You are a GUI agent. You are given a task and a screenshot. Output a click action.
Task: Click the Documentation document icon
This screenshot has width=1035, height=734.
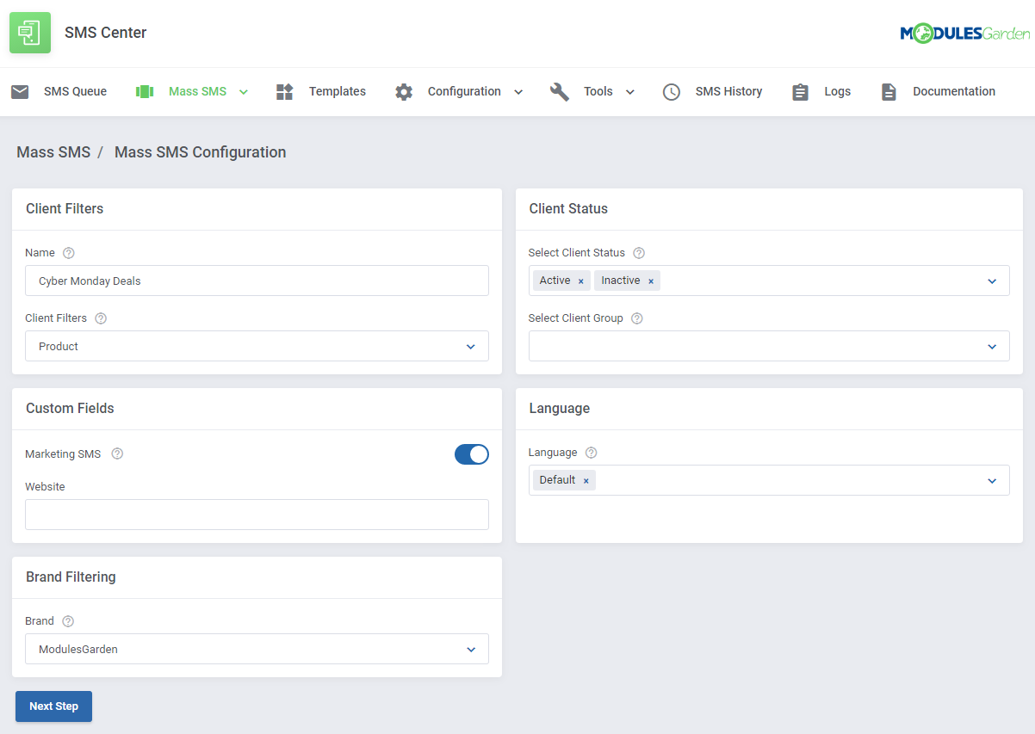(889, 91)
